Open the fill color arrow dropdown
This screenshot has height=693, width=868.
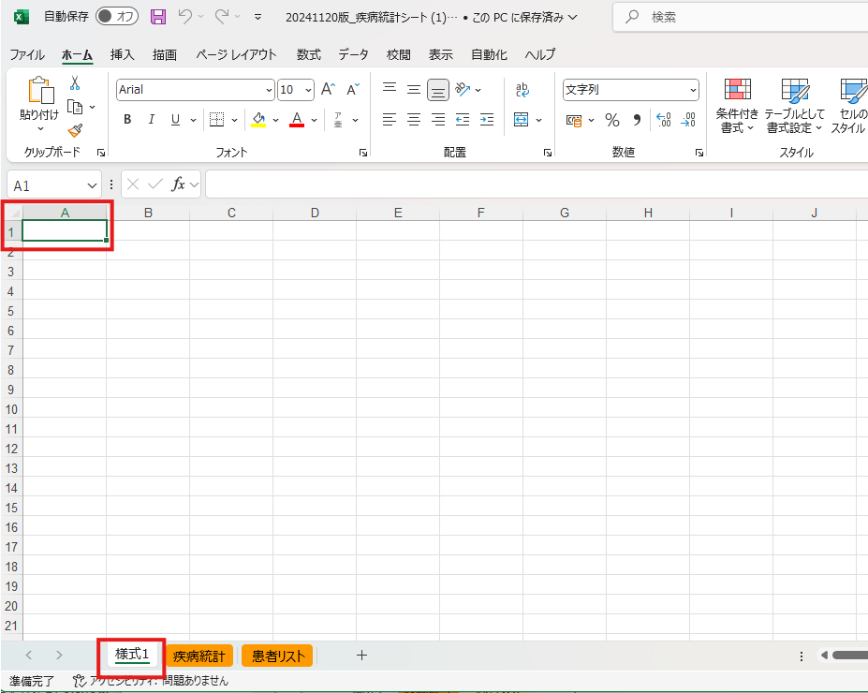[275, 120]
